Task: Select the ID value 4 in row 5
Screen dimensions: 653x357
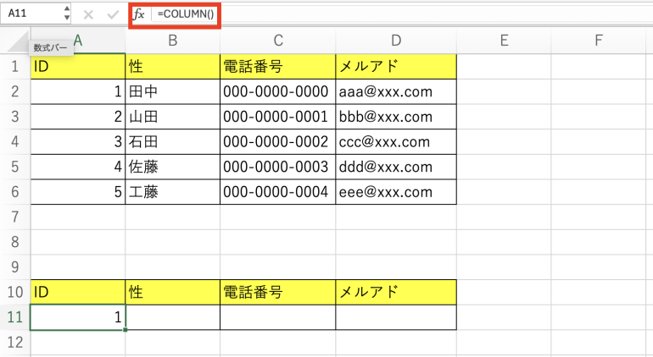Action: coord(78,167)
